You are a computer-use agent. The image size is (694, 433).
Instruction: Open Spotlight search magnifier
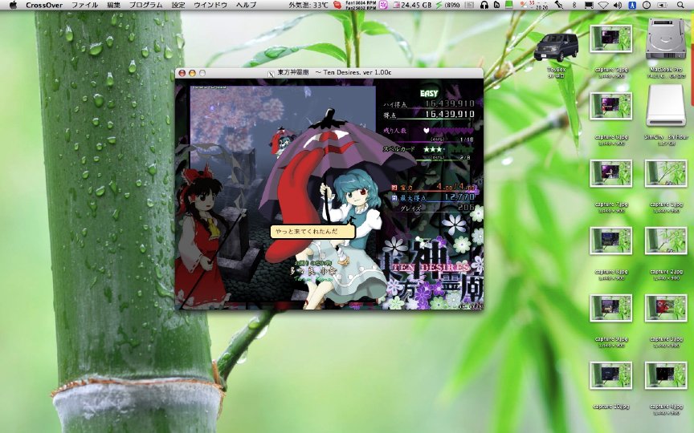coord(680,5)
